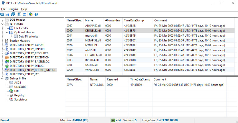Click NTDLL.DLL in the lower forwarder table

[x=97, y=85]
